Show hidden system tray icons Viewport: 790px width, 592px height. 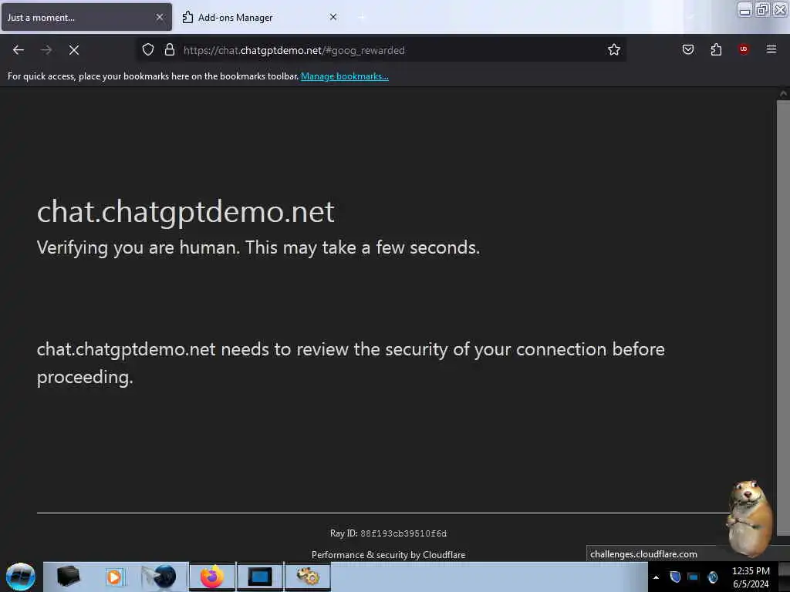click(656, 577)
